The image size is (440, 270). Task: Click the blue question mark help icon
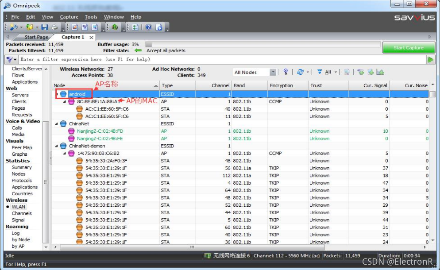click(149, 27)
